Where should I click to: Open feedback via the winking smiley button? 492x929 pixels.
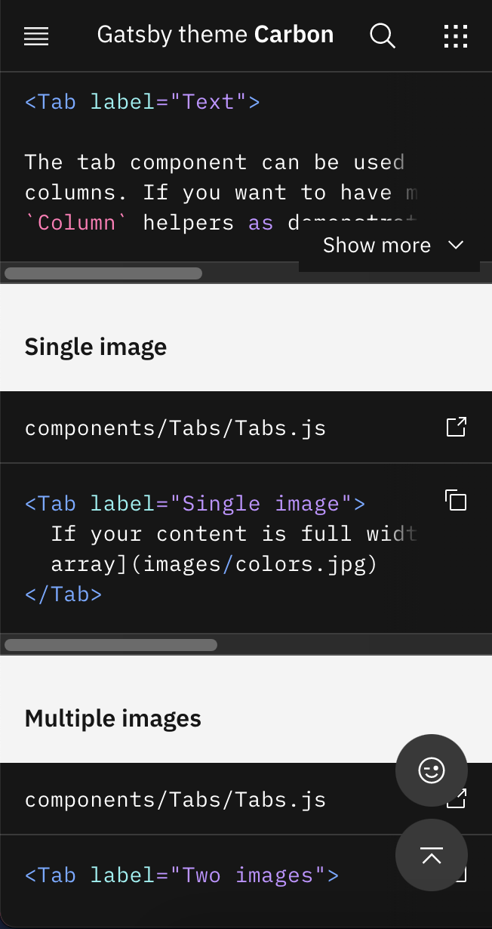tap(431, 770)
